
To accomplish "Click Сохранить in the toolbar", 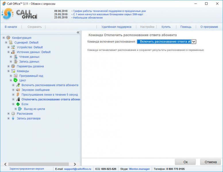I will point(34,27).
